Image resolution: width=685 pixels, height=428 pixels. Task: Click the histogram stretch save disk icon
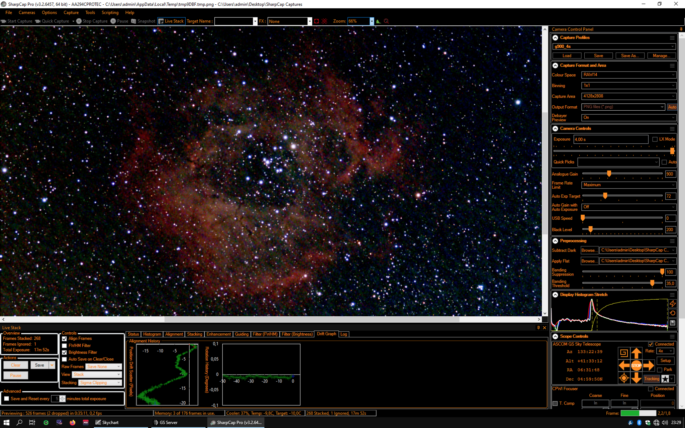coord(672,323)
